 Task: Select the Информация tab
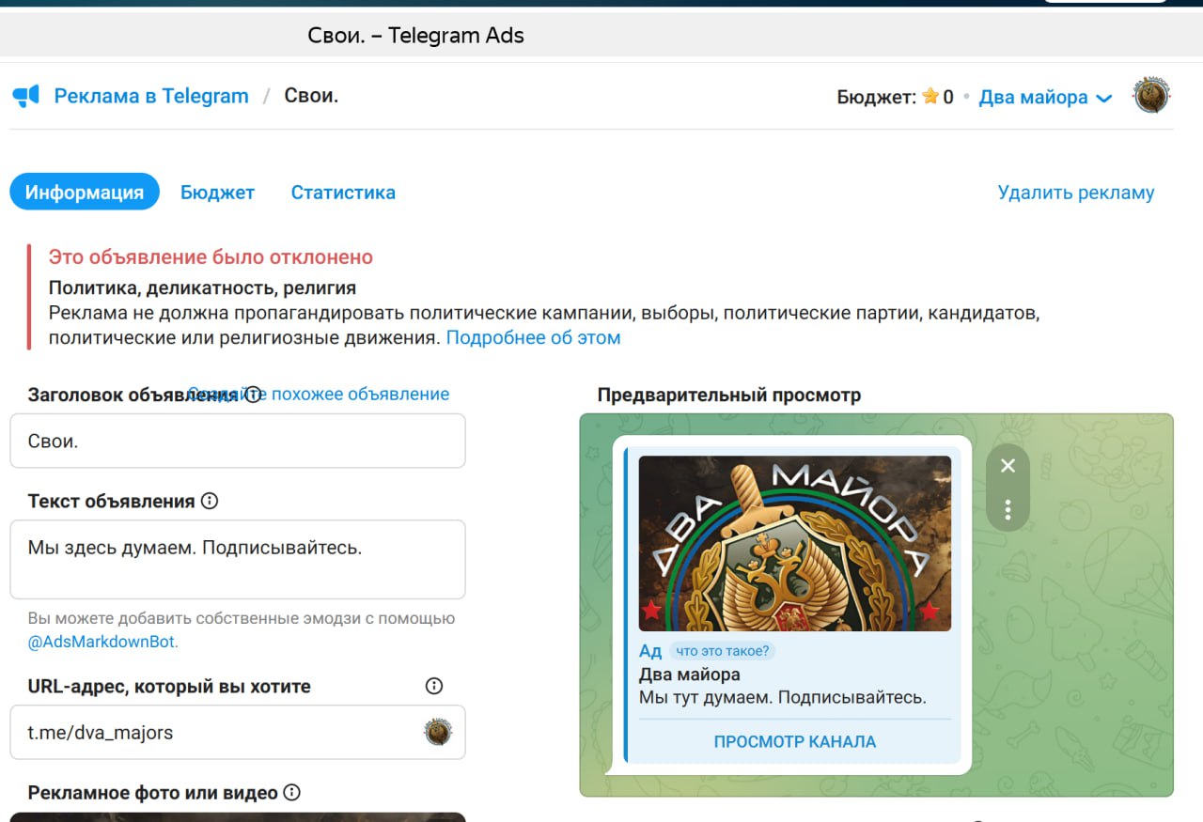pos(85,193)
